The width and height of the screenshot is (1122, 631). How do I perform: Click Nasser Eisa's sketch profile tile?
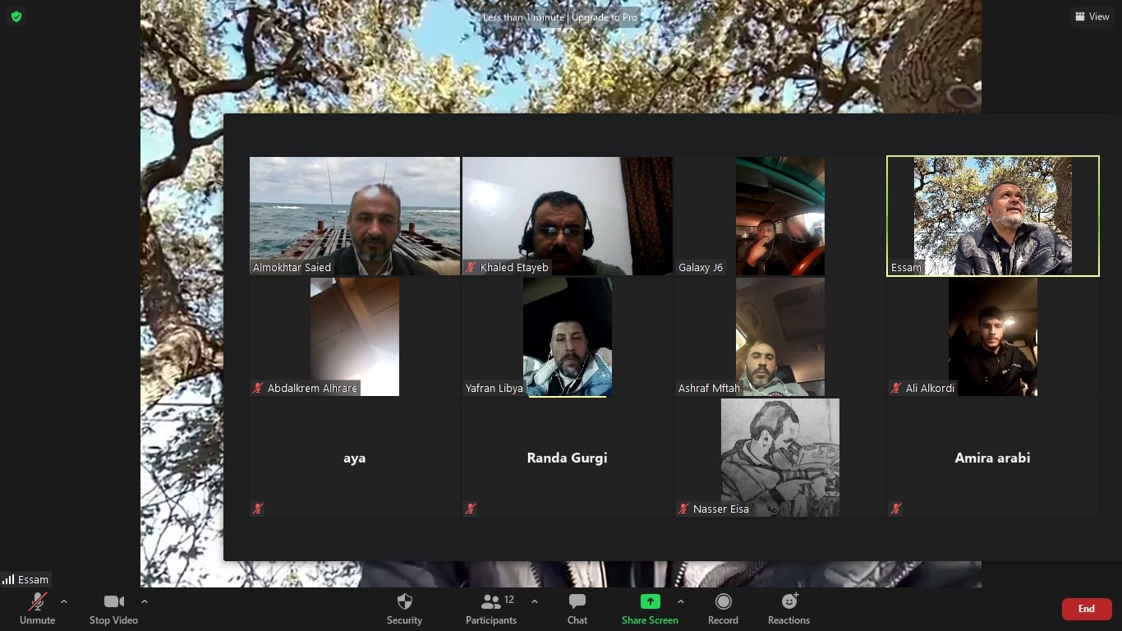[x=779, y=457]
